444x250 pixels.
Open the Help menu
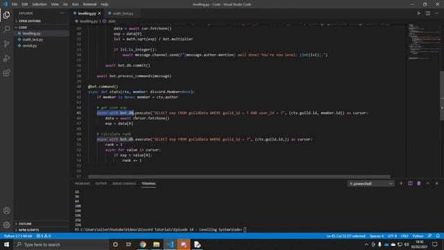point(105,4)
